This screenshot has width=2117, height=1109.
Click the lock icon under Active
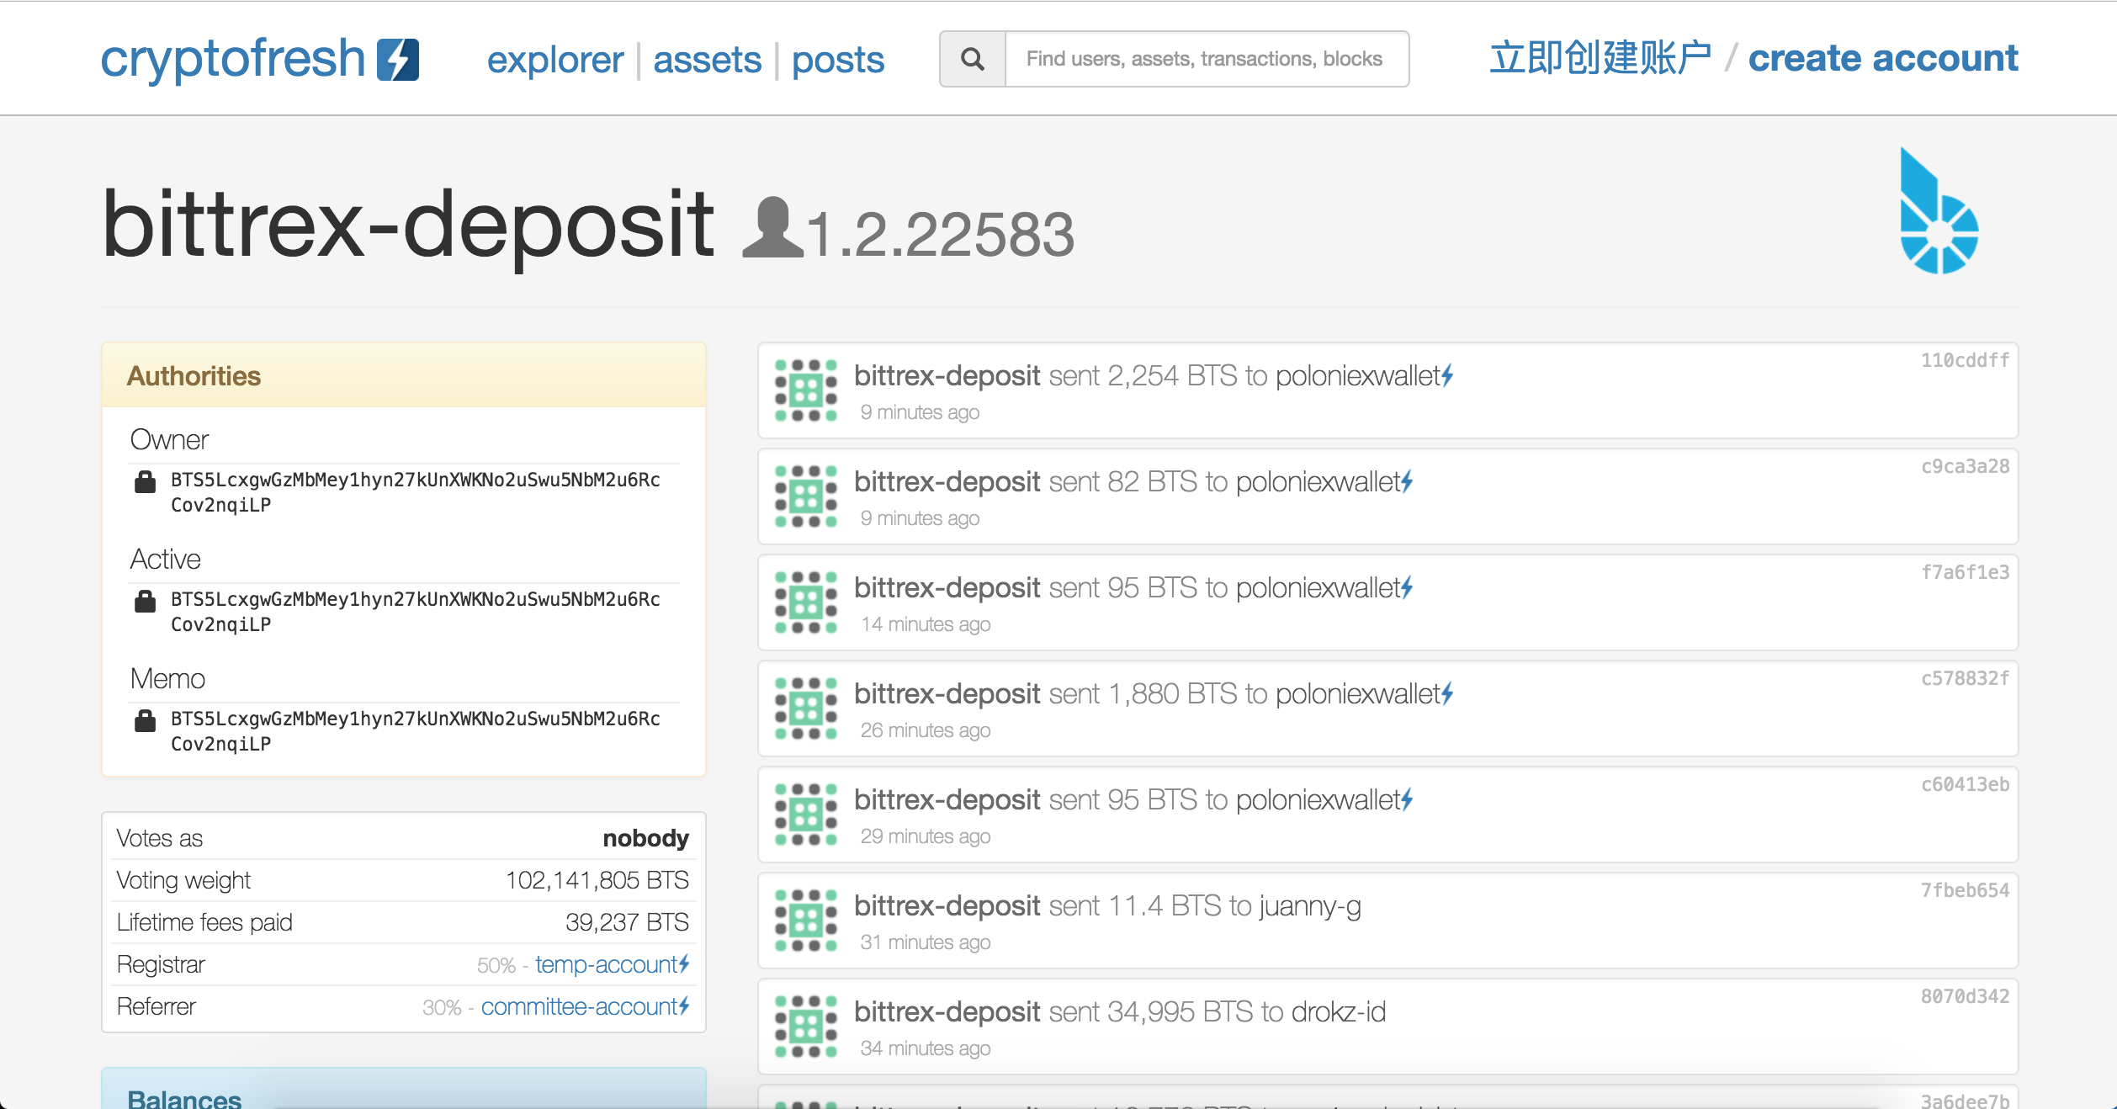(145, 601)
